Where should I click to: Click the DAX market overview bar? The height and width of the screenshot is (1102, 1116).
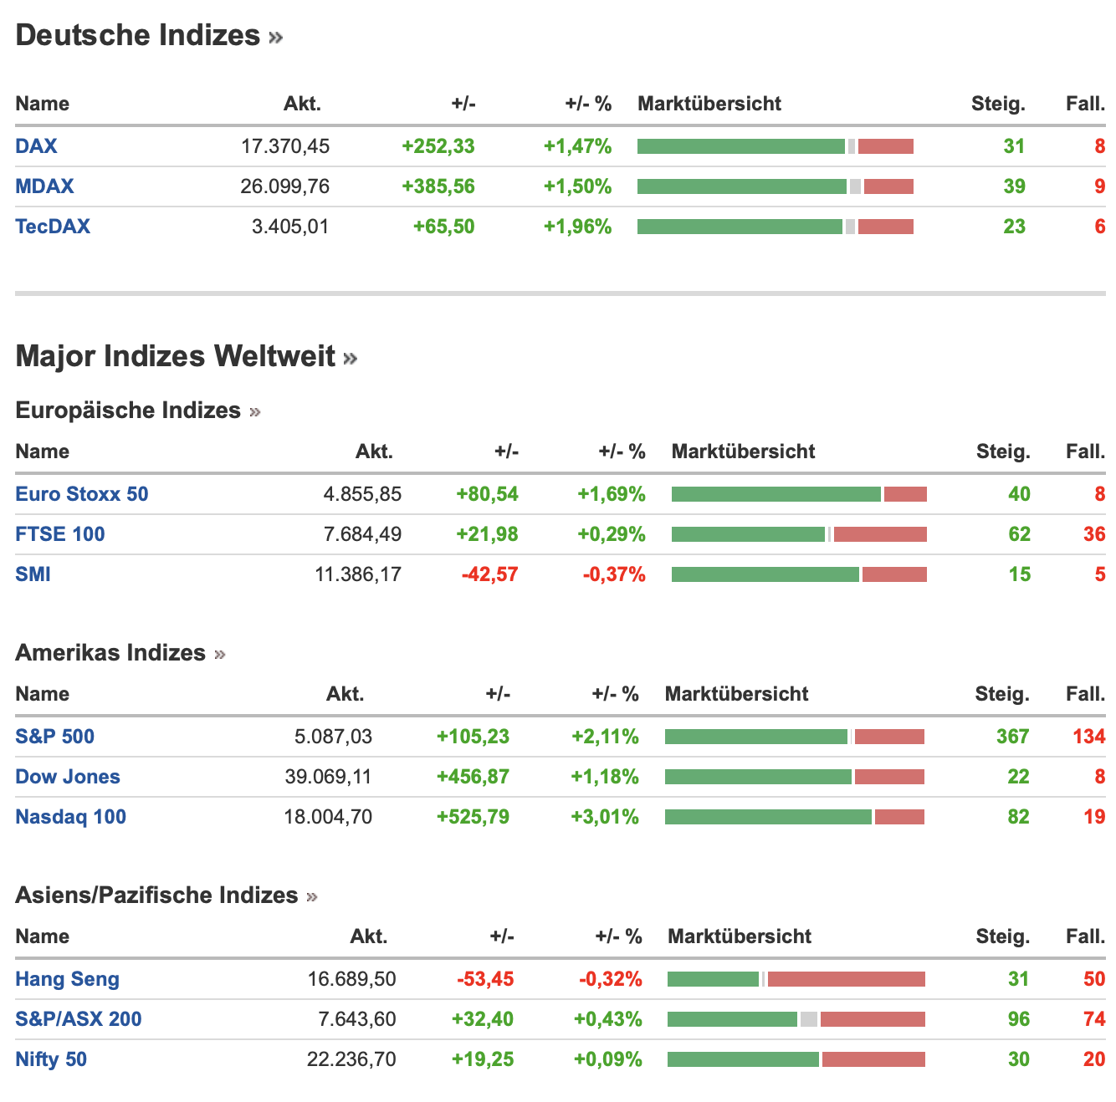tap(775, 146)
